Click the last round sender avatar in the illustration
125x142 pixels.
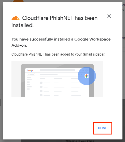point(41,95)
